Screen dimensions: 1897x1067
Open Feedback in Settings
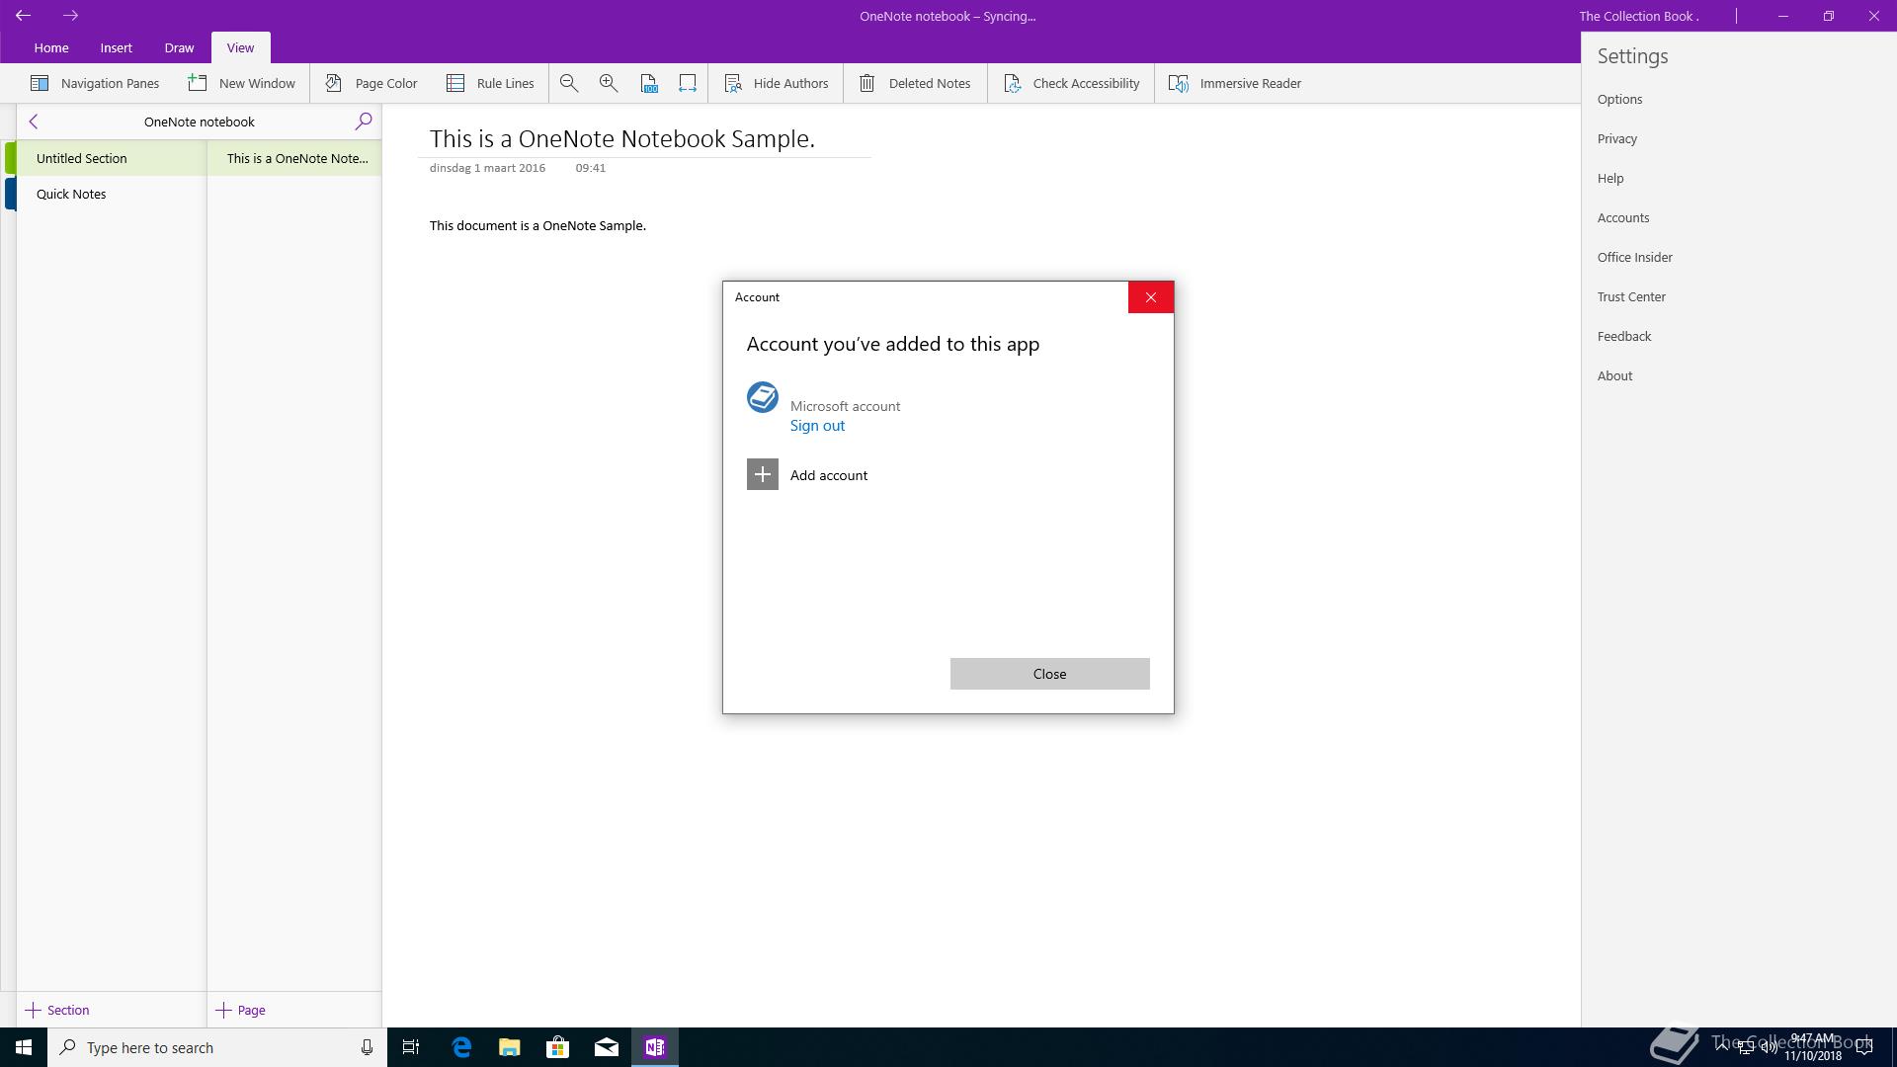tap(1624, 336)
